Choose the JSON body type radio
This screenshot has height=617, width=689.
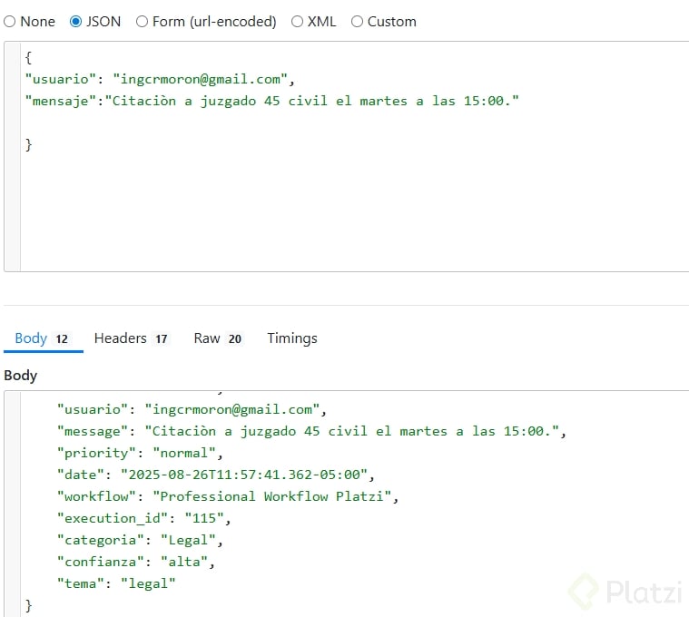76,22
